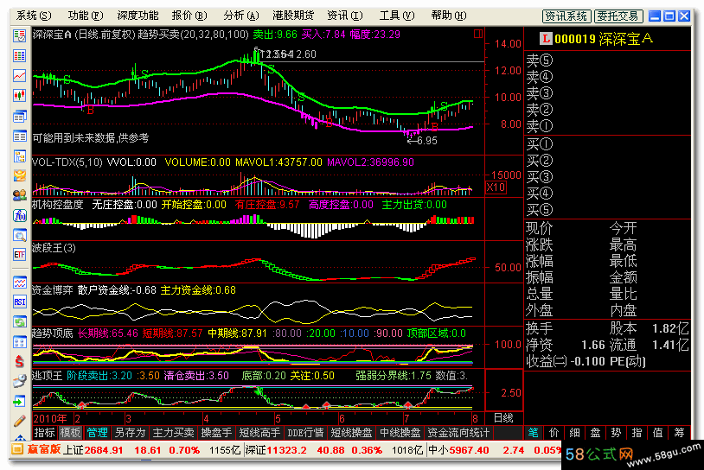
Task: Click the 委托交易 button
Action: click(618, 16)
